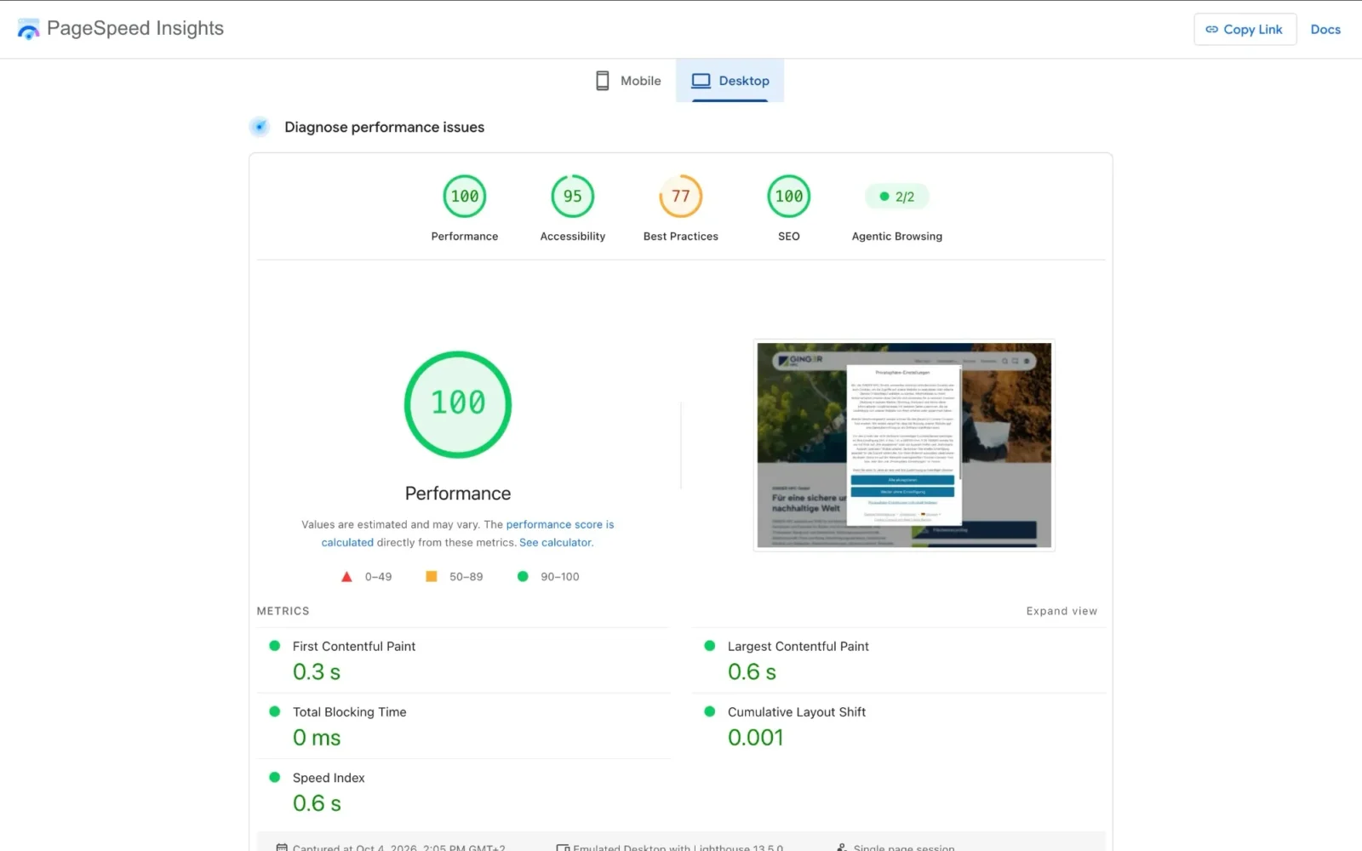Click the Cumulative Layout Shift label
1362x851 pixels.
[797, 712]
